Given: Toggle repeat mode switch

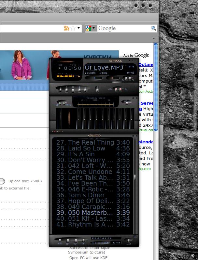Looking at the screenshot, I should (120, 89).
